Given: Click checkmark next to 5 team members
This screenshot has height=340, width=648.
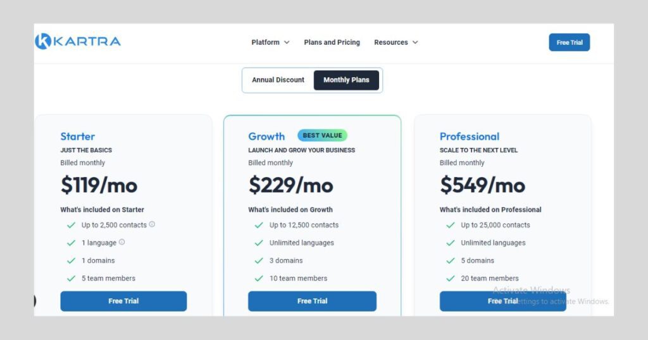Looking at the screenshot, I should click(x=71, y=278).
